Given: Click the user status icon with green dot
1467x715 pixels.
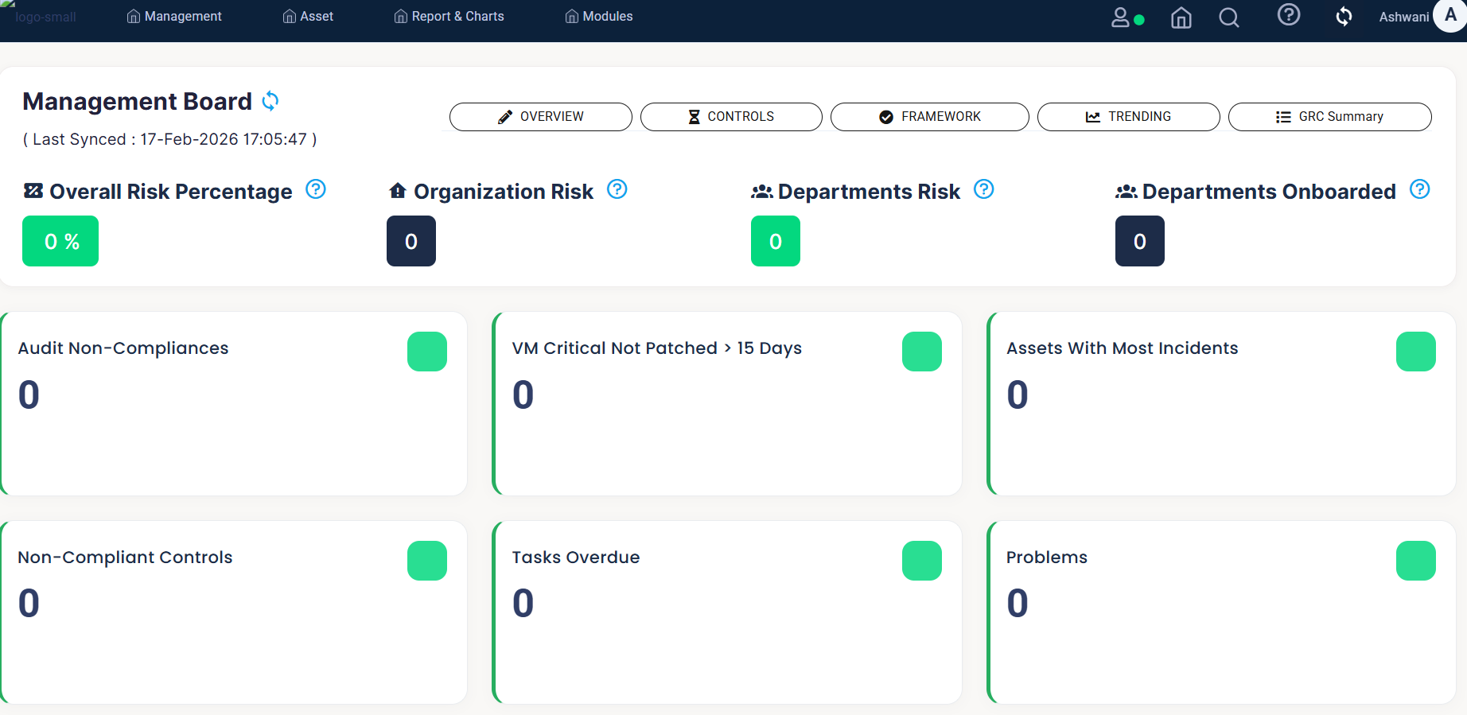Looking at the screenshot, I should click(1127, 17).
